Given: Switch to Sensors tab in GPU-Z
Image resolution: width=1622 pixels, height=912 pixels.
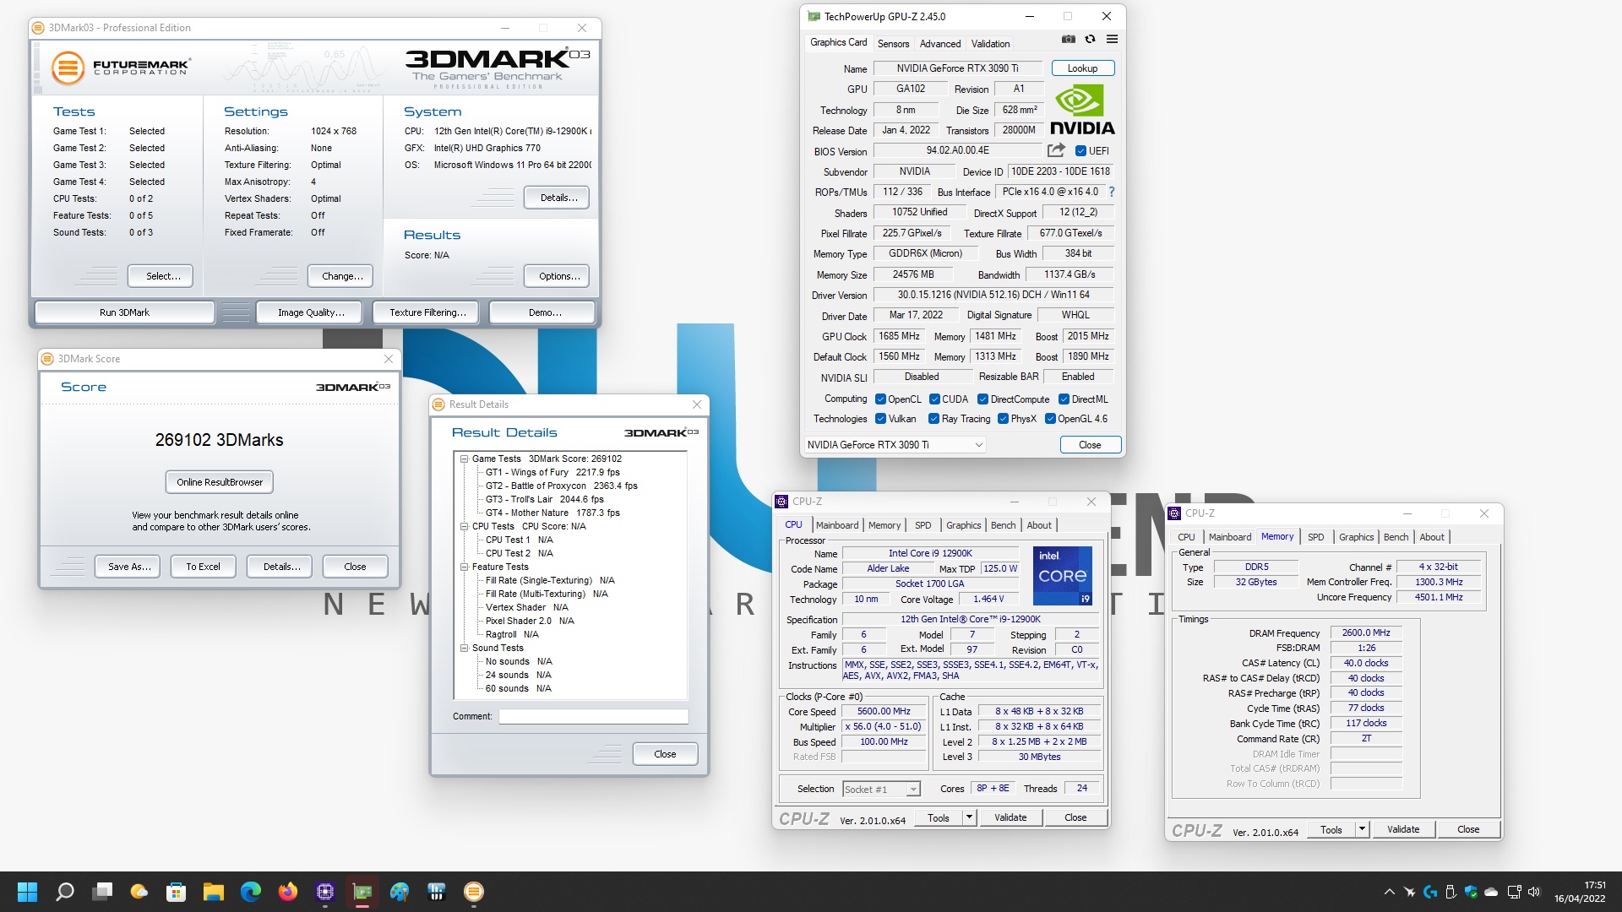Looking at the screenshot, I should (893, 44).
